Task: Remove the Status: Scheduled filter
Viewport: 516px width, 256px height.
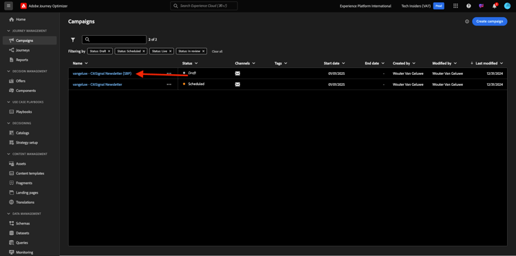Action: point(144,51)
